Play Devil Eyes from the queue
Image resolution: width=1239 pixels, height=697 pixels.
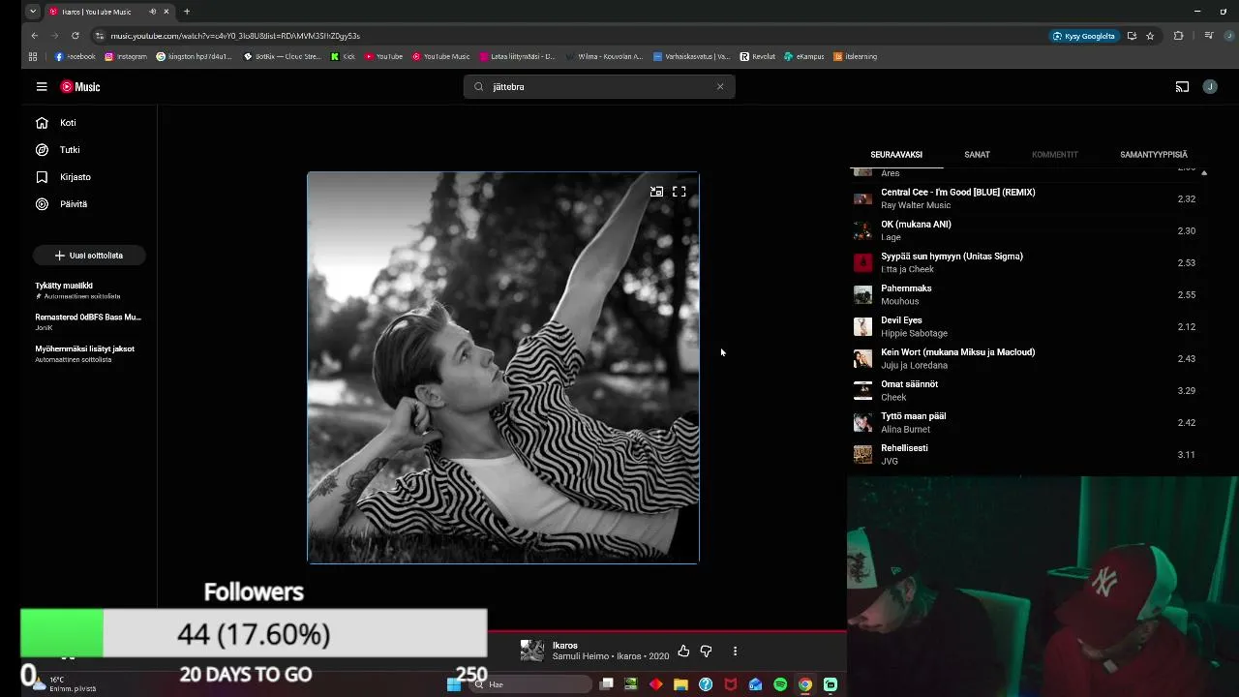coord(1026,326)
